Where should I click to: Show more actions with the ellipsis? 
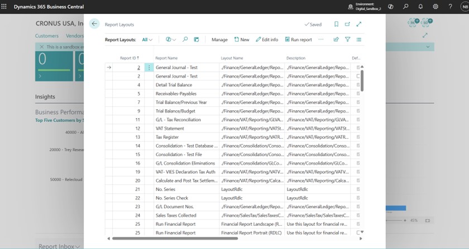tap(321, 40)
